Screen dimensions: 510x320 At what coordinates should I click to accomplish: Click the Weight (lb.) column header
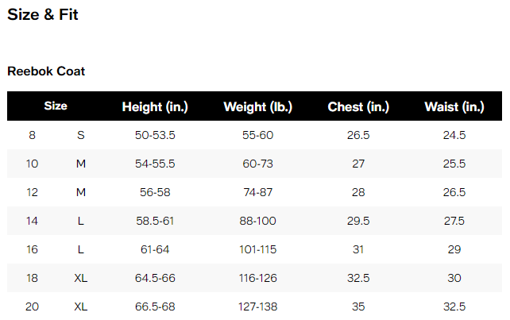257,106
